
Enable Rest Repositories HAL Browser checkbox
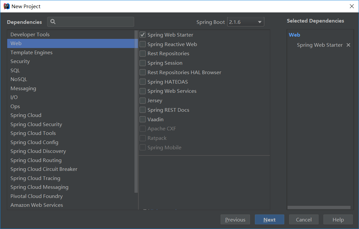tap(143, 72)
